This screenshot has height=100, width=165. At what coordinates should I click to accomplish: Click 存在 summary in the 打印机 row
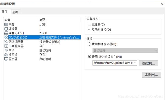[42, 55]
